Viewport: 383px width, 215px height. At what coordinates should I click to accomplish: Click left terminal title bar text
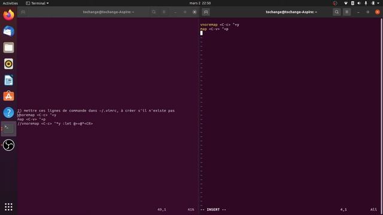(x=108, y=12)
